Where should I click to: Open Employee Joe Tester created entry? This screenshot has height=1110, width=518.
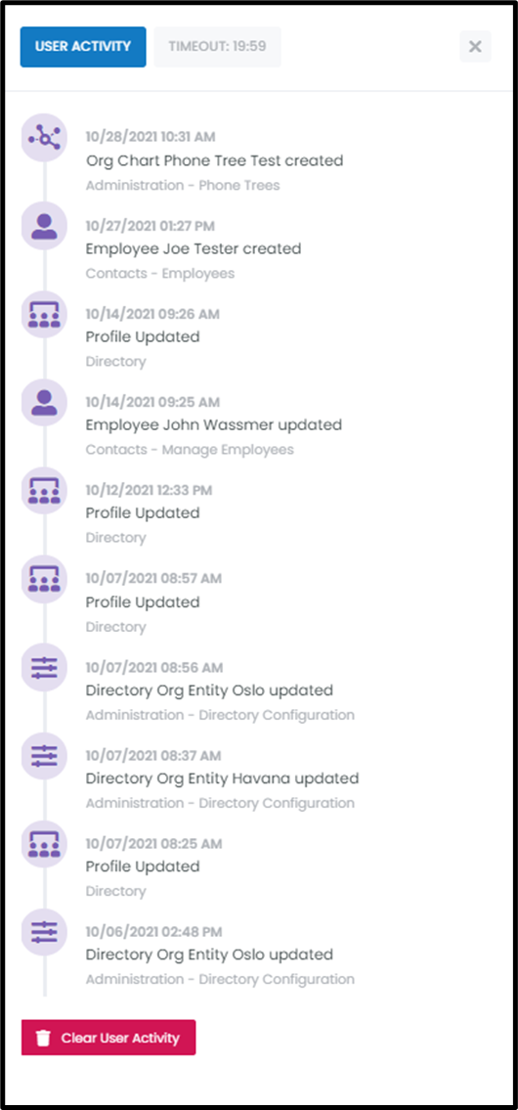point(194,248)
